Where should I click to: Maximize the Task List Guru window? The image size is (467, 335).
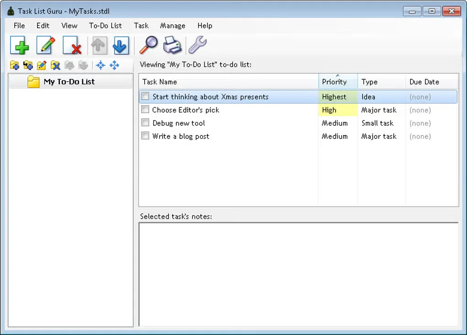point(432,11)
